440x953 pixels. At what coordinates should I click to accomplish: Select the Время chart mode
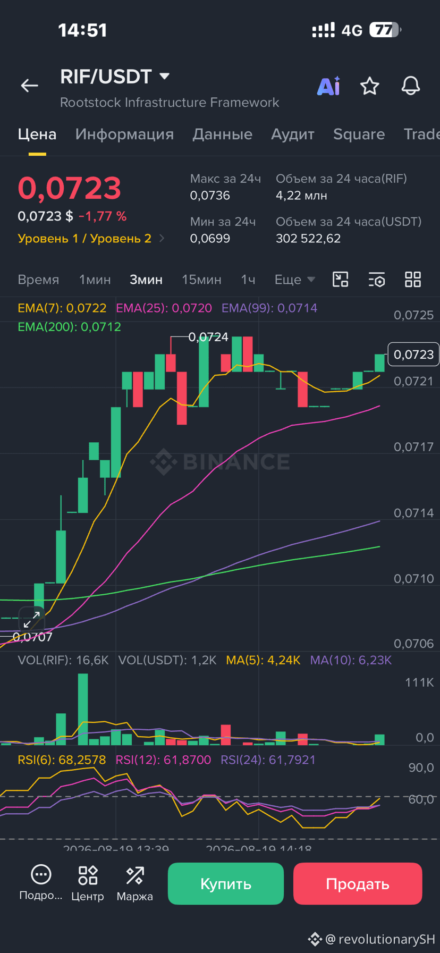38,280
